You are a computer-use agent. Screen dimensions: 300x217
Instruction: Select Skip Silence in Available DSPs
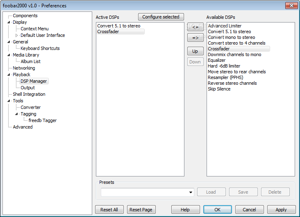click(x=219, y=89)
